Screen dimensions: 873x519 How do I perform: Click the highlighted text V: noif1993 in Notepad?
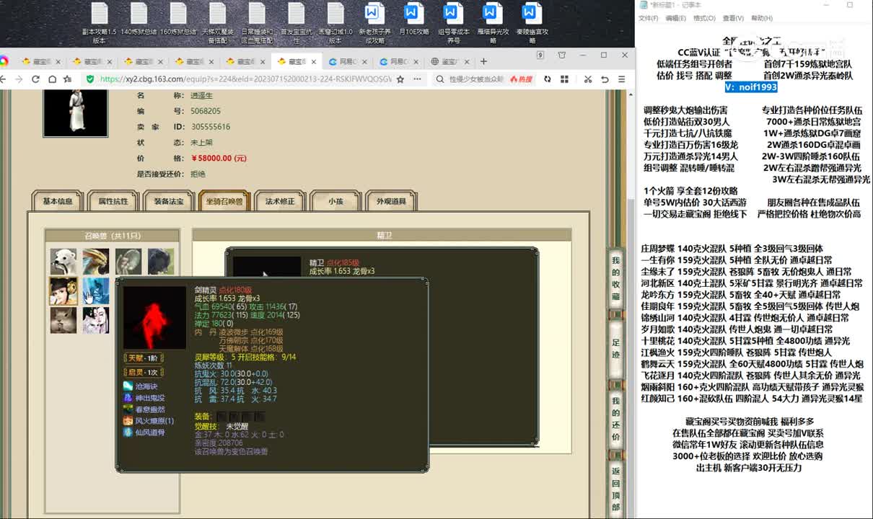[x=751, y=86]
